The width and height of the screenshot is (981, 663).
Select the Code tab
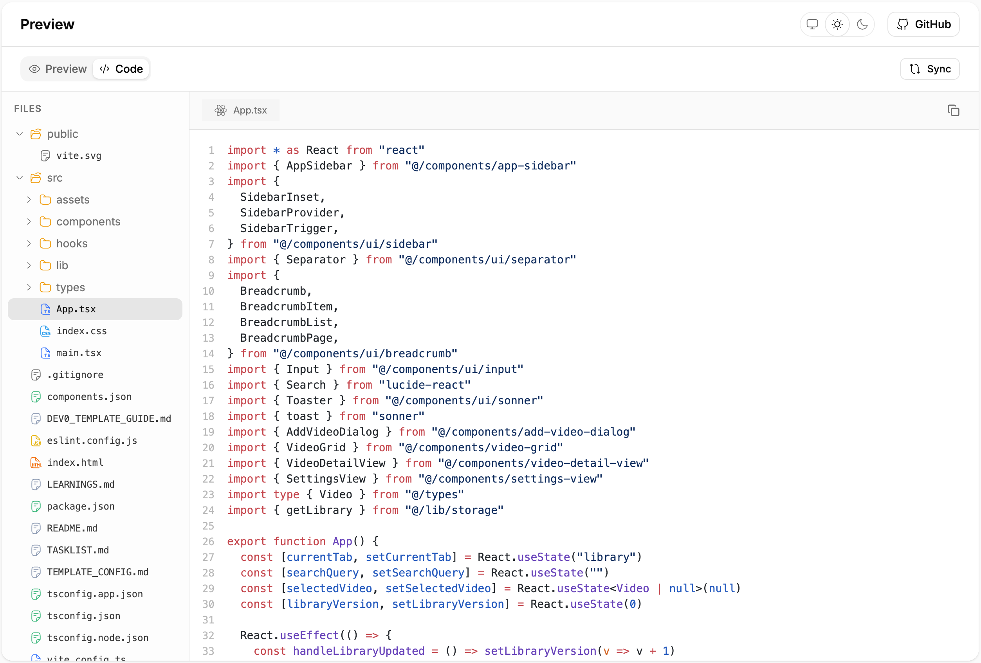(x=122, y=69)
